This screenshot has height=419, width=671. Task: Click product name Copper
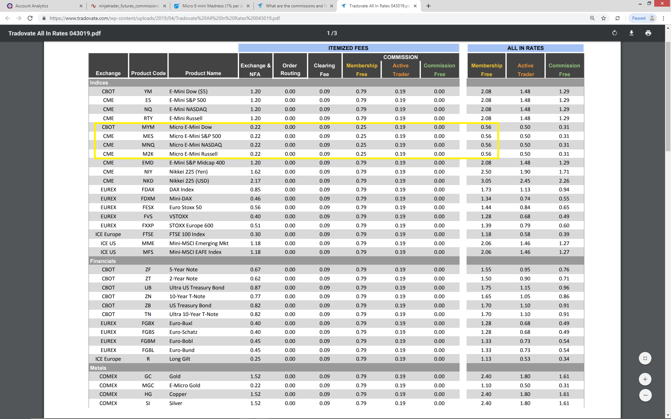pyautogui.click(x=178, y=394)
